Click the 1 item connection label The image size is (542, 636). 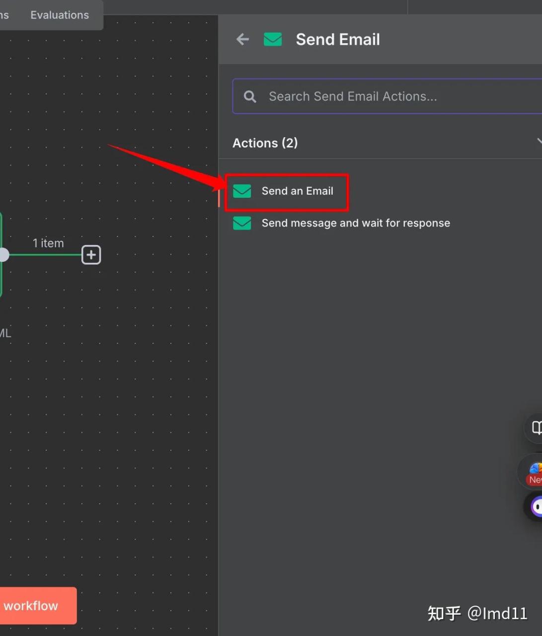[48, 243]
